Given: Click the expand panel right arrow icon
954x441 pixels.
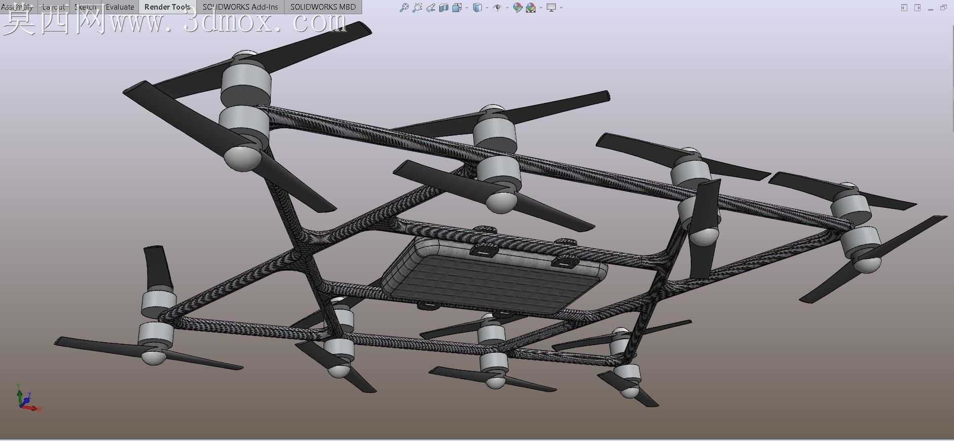Looking at the screenshot, I should click(917, 8).
